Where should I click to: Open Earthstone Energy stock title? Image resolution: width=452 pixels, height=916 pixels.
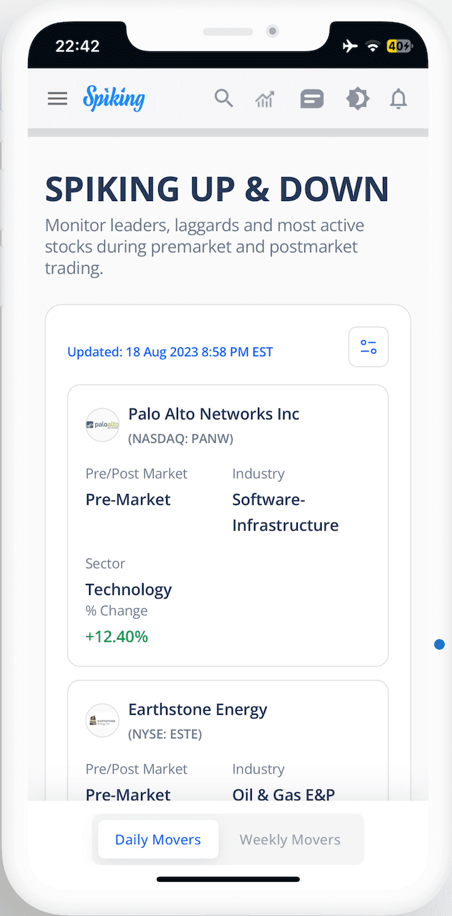point(197,710)
